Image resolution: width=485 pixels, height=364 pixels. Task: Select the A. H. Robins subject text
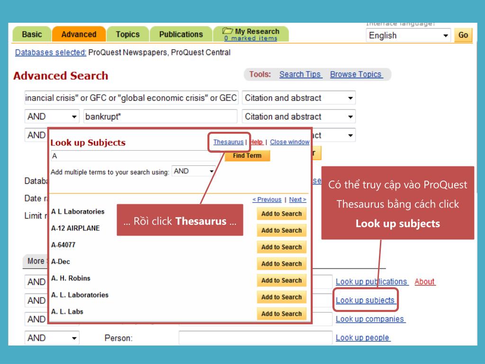(71, 278)
